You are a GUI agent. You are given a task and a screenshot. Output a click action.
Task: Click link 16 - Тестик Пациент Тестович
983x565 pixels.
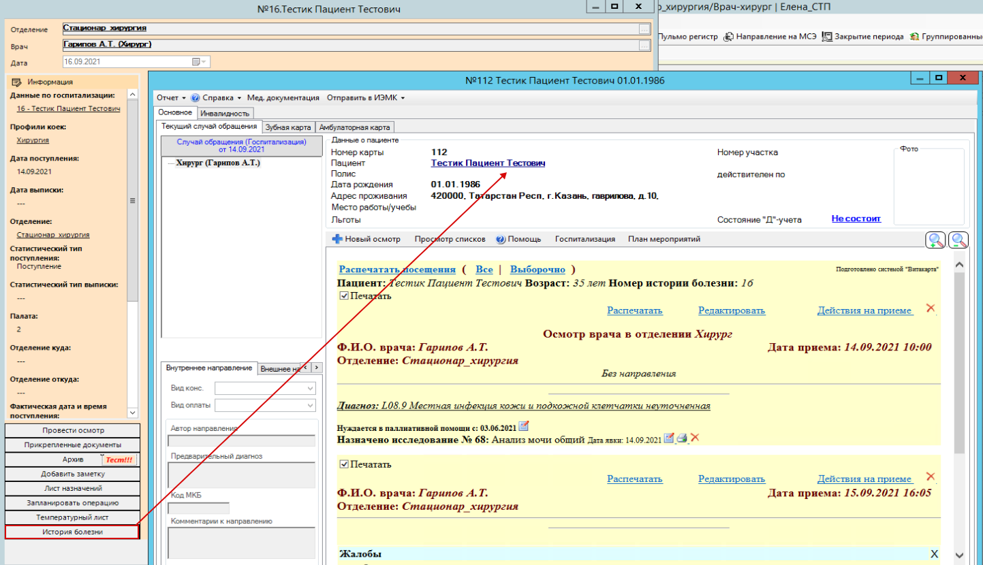[x=69, y=108]
